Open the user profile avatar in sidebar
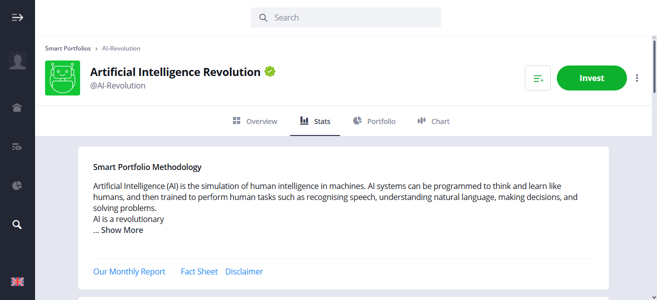Viewport: 657px width, 300px height. (18, 61)
